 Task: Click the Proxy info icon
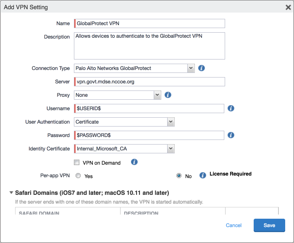point(168,95)
